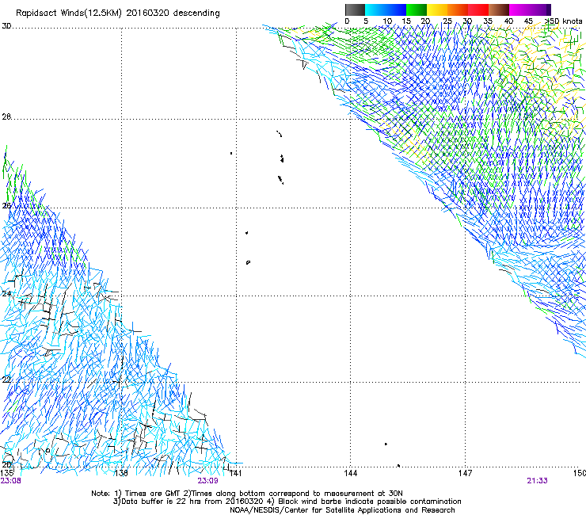Click the cyan 5-10 knots legend swatch
The width and height of the screenshot is (586, 515).
375,10
